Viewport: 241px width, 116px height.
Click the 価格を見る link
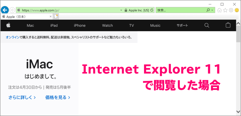coord(58,97)
